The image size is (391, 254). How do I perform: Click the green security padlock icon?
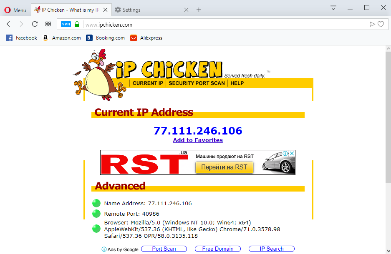pyautogui.click(x=77, y=24)
